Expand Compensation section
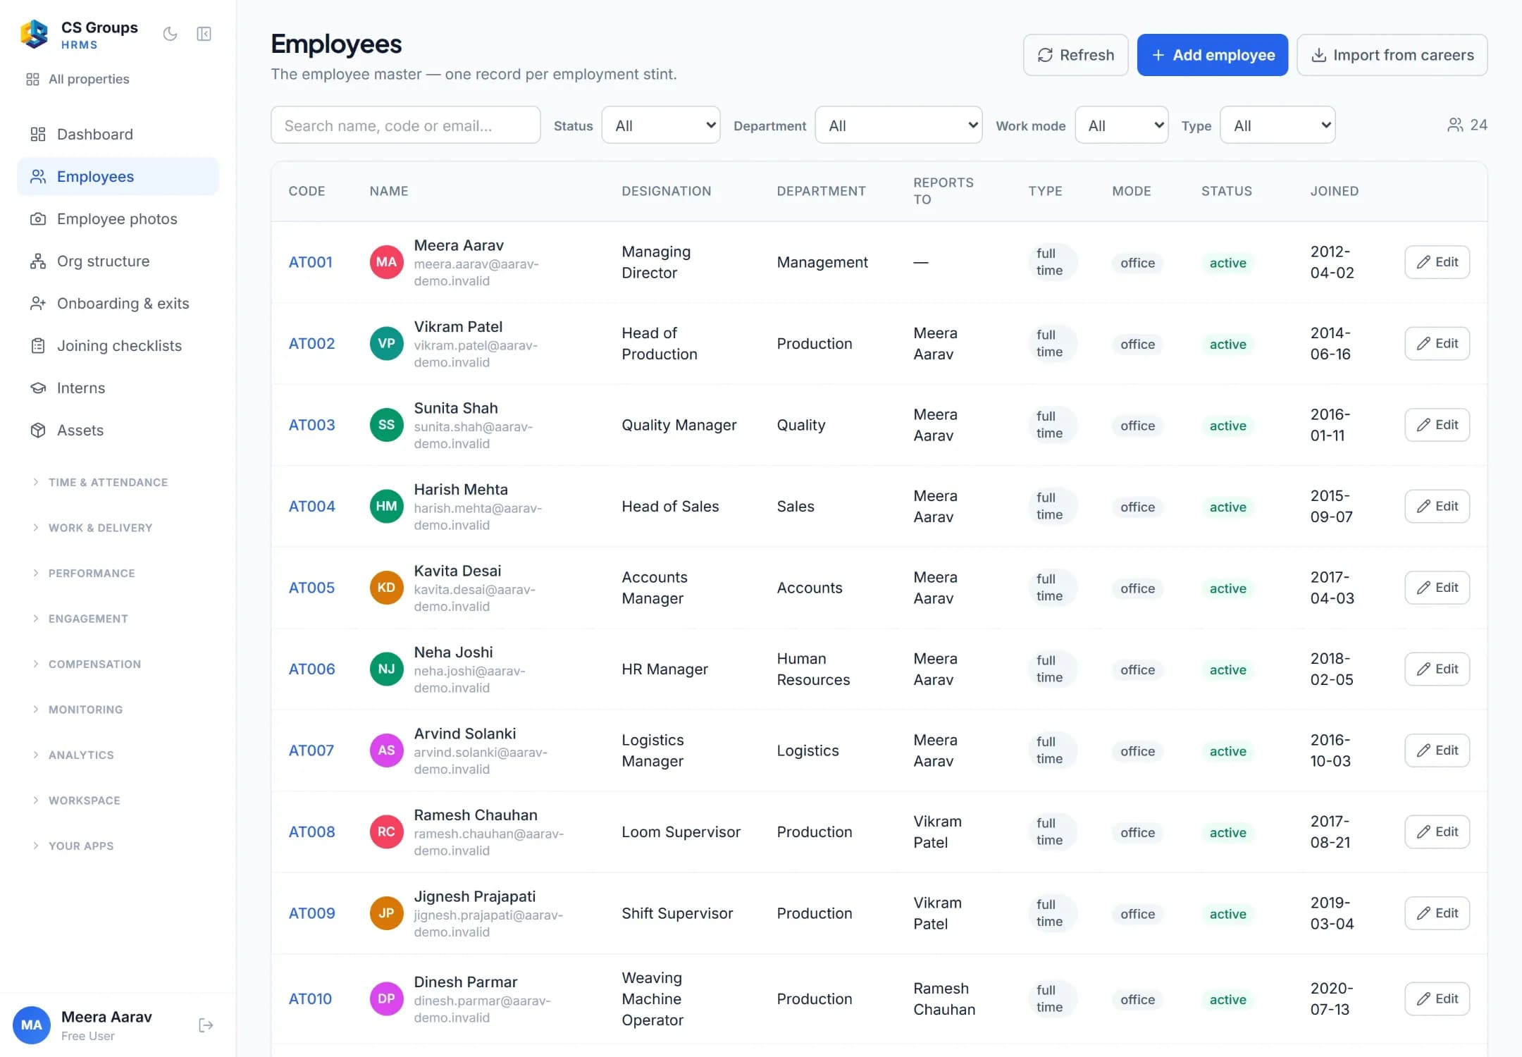 point(87,664)
